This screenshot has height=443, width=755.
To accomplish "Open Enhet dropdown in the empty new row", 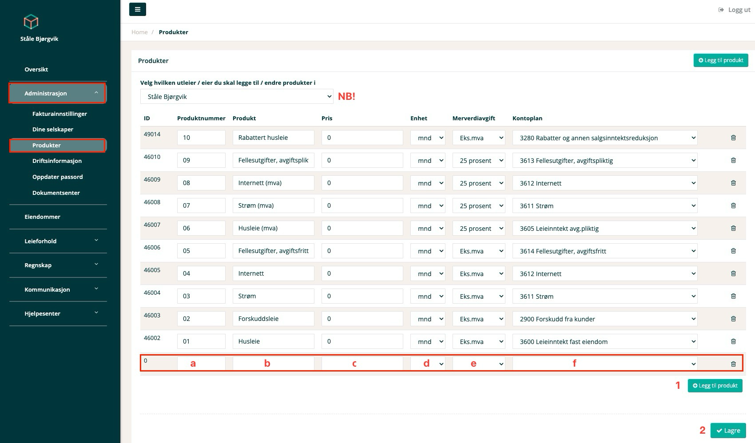I will 428,364.
